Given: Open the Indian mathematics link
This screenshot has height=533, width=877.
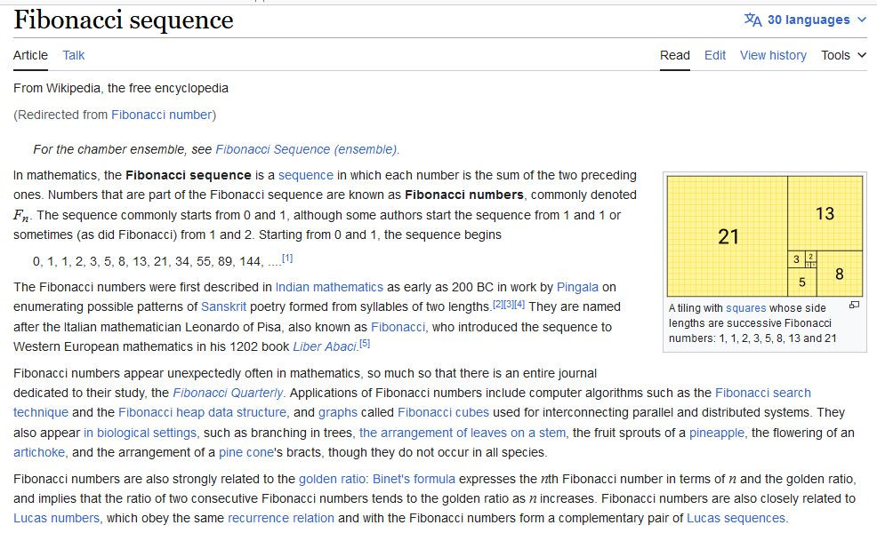Looking at the screenshot, I should (329, 287).
